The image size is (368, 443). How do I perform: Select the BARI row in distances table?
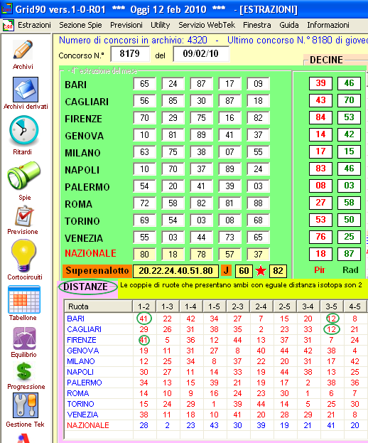215,319
